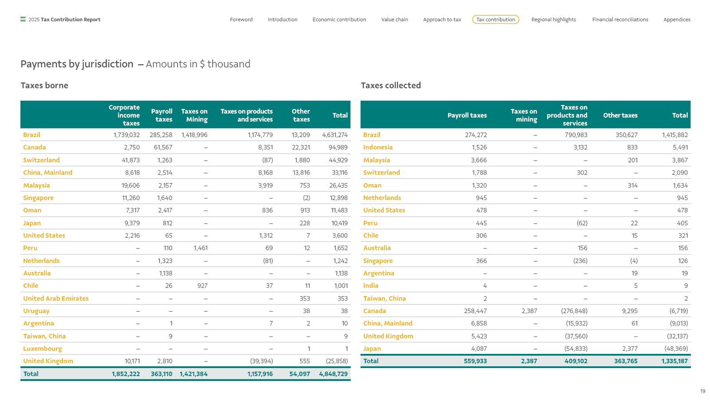
Task: Select the Taxes collected heading
Action: pos(391,85)
